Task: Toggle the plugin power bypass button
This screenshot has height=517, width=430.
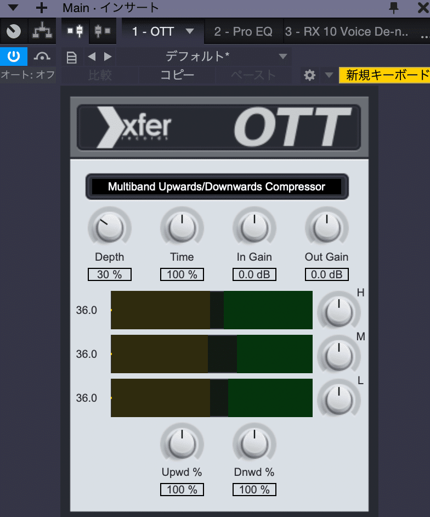Action: coord(14,57)
